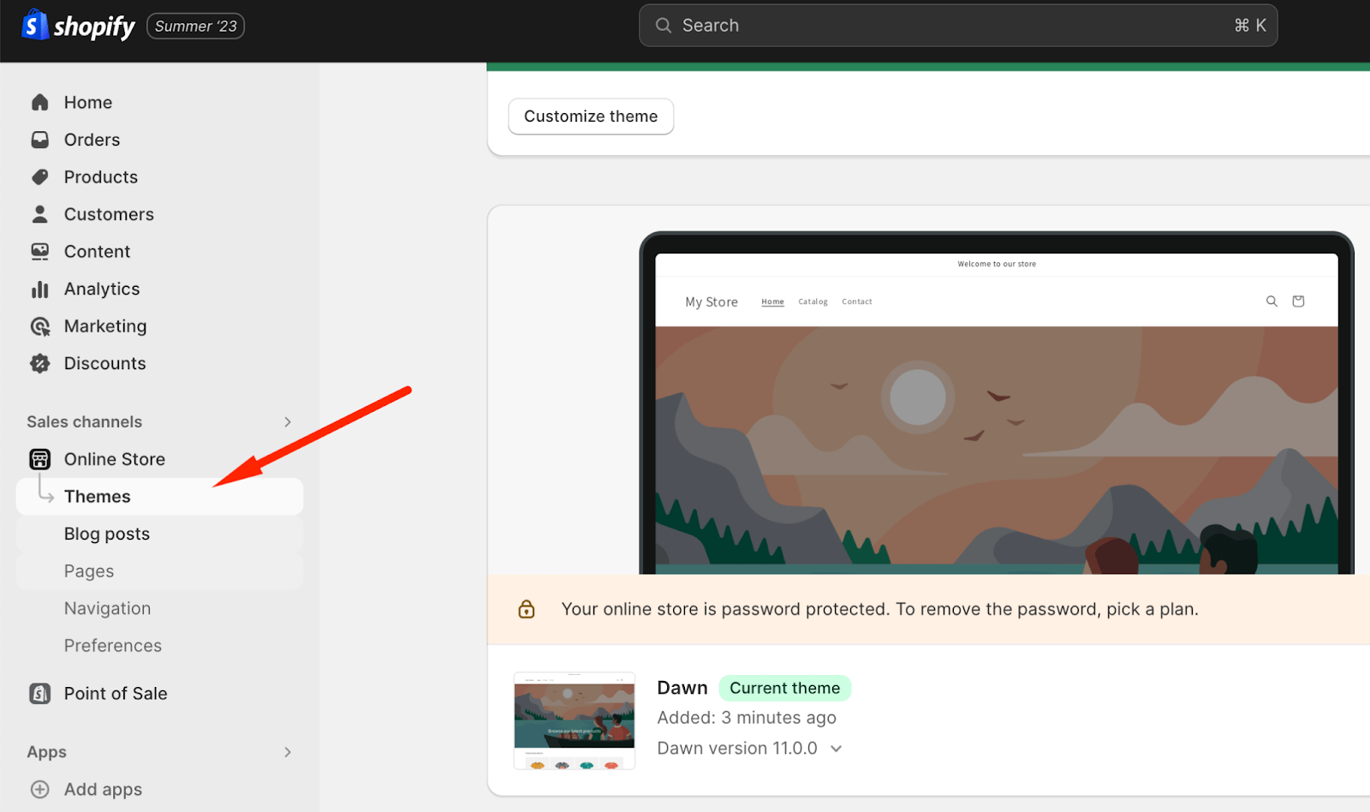Click the Analytics bar-chart icon
The image size is (1370, 812).
(x=40, y=289)
